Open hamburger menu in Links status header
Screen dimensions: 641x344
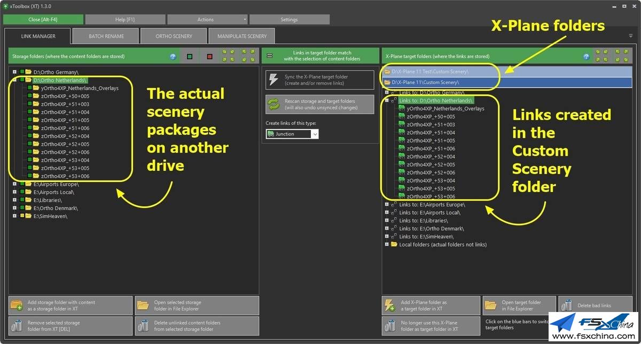(270, 55)
